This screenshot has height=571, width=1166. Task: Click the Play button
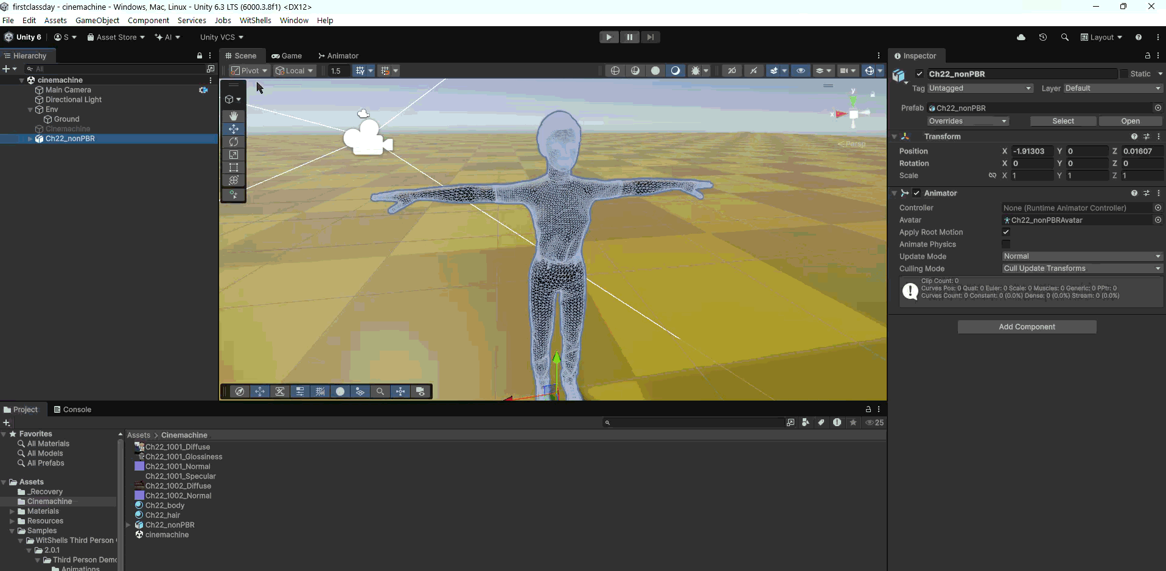point(609,37)
